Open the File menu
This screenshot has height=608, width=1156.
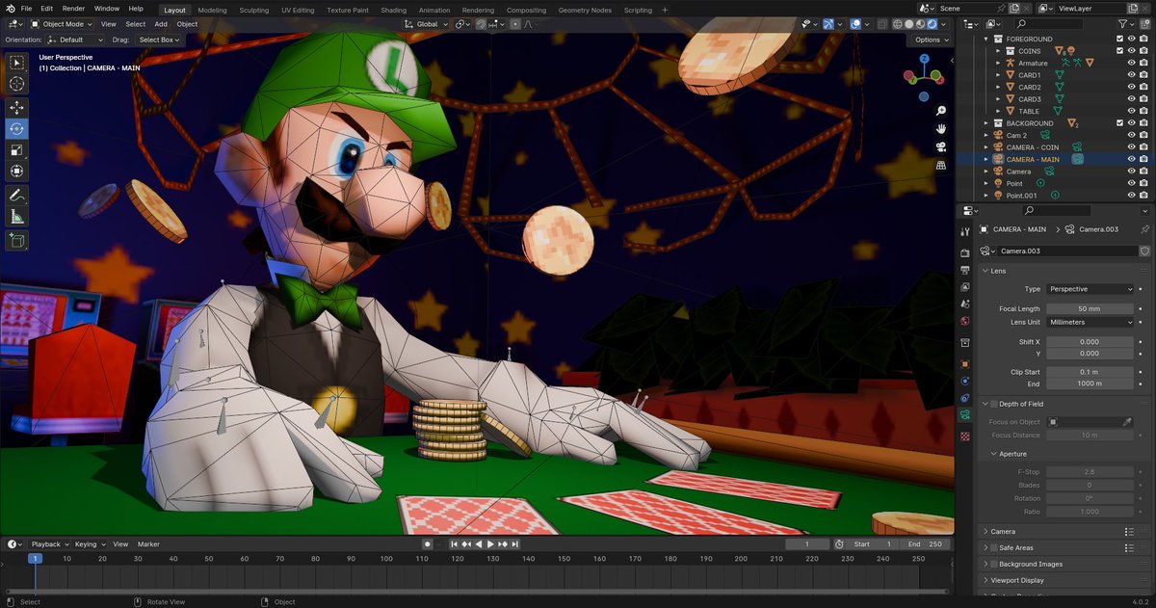point(26,9)
